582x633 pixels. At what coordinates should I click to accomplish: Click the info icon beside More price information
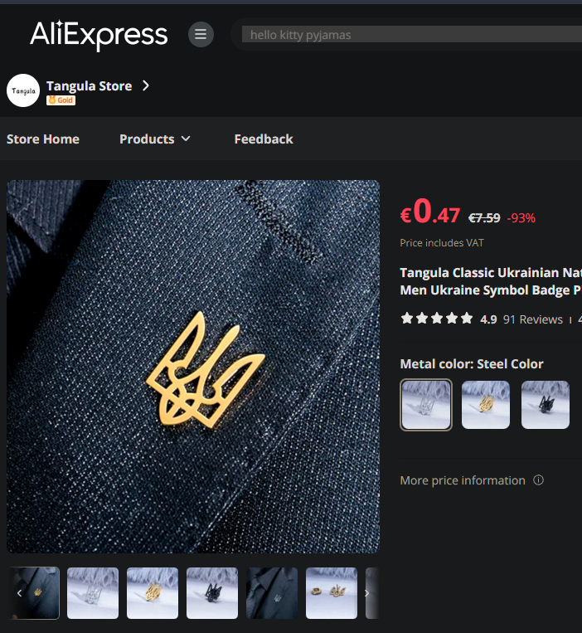pyautogui.click(x=538, y=480)
